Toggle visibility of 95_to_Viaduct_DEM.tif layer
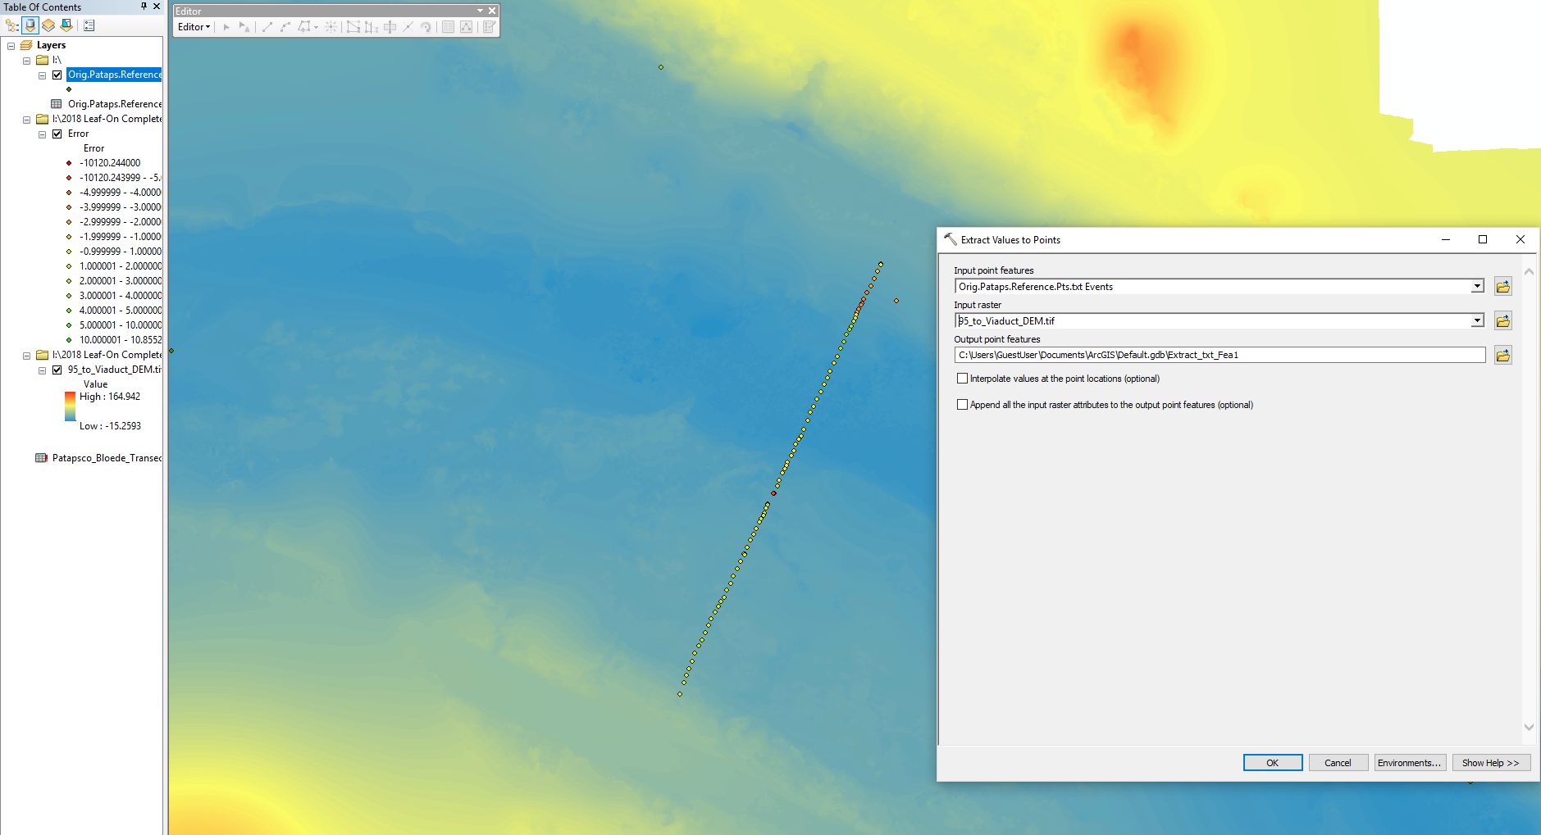The height and width of the screenshot is (835, 1541). point(57,370)
